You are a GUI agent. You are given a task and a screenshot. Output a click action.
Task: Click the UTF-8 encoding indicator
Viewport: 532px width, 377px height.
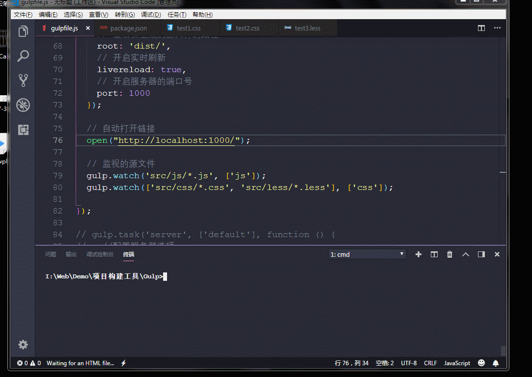[409, 363]
